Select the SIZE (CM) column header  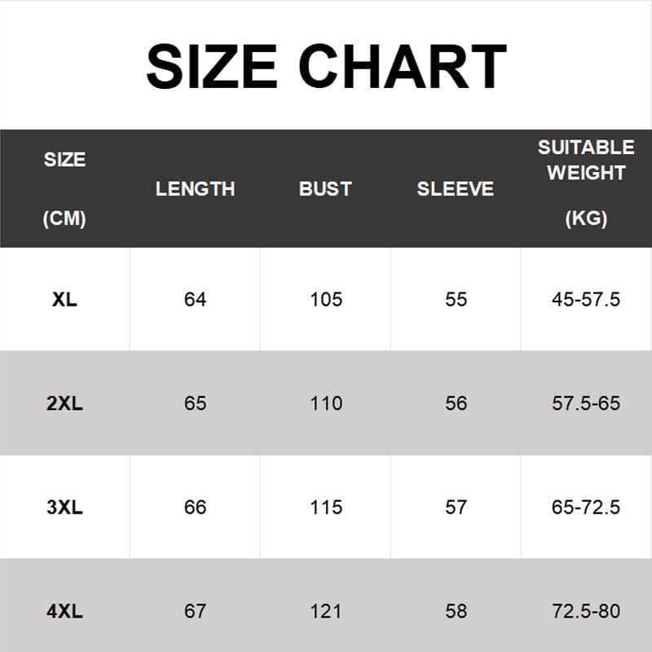tap(64, 189)
